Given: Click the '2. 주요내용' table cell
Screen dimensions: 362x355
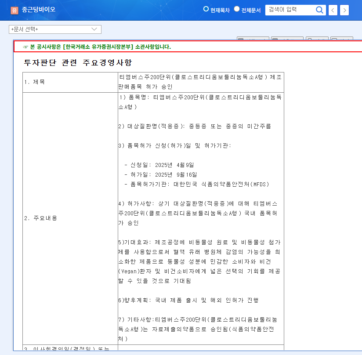Looking at the screenshot, I should coord(70,218).
